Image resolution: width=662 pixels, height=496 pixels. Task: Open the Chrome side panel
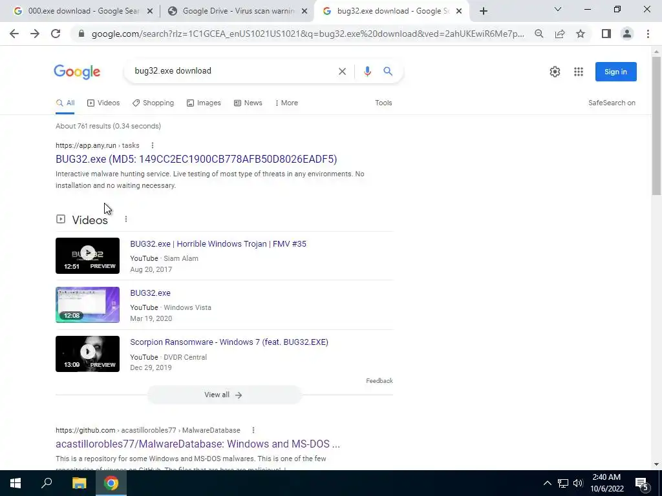[606, 34]
